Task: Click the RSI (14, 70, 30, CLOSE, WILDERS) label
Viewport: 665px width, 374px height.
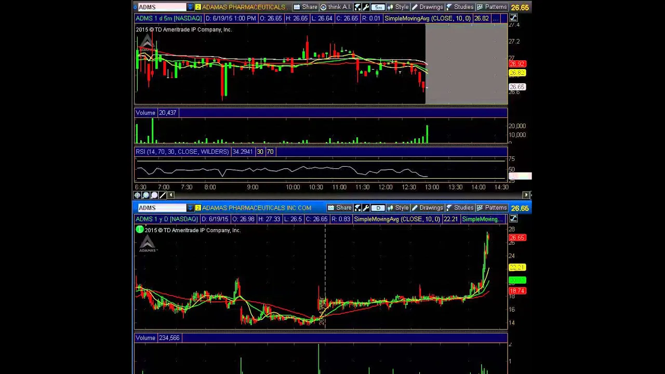Action: [182, 152]
